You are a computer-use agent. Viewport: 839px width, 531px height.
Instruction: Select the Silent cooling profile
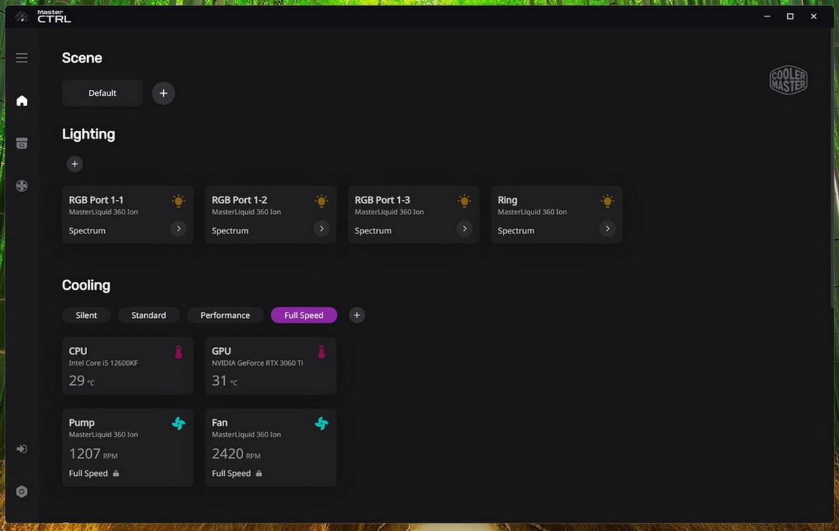pos(87,315)
